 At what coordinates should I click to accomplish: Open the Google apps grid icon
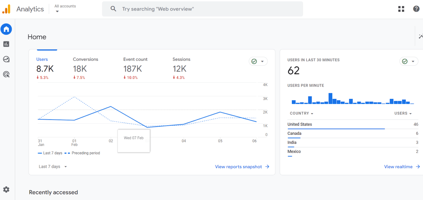pos(401,9)
